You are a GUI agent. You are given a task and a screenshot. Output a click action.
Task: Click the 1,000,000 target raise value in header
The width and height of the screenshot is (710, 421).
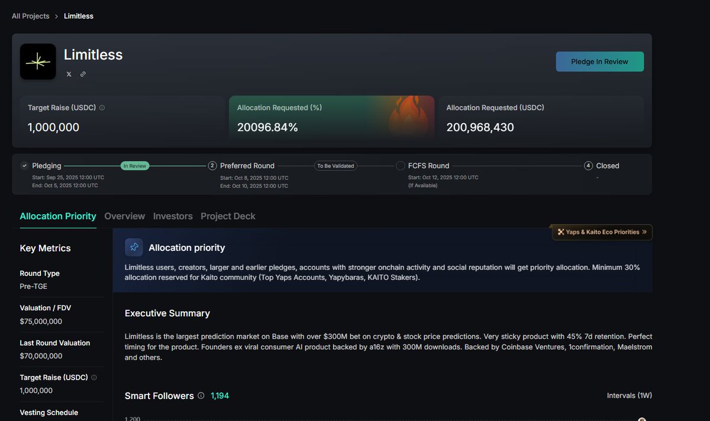[53, 127]
